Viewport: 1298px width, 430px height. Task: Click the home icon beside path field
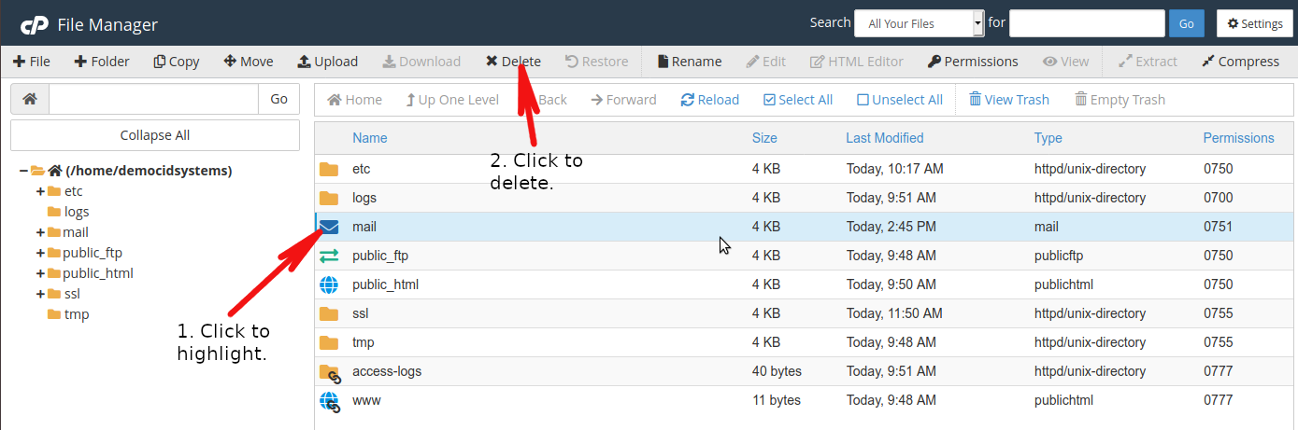(x=30, y=99)
